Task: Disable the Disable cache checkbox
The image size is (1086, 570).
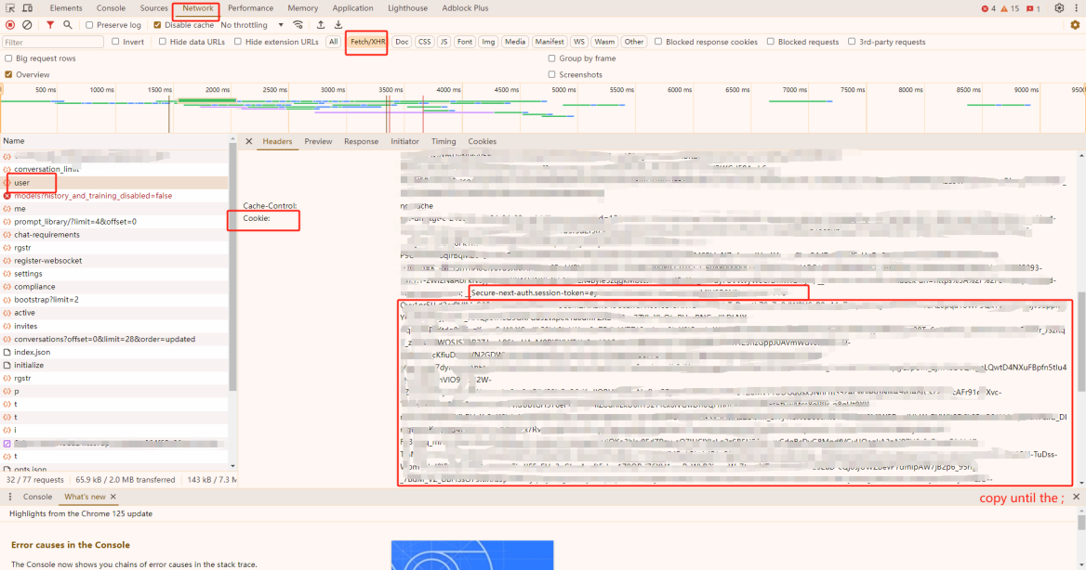Action: 157,25
